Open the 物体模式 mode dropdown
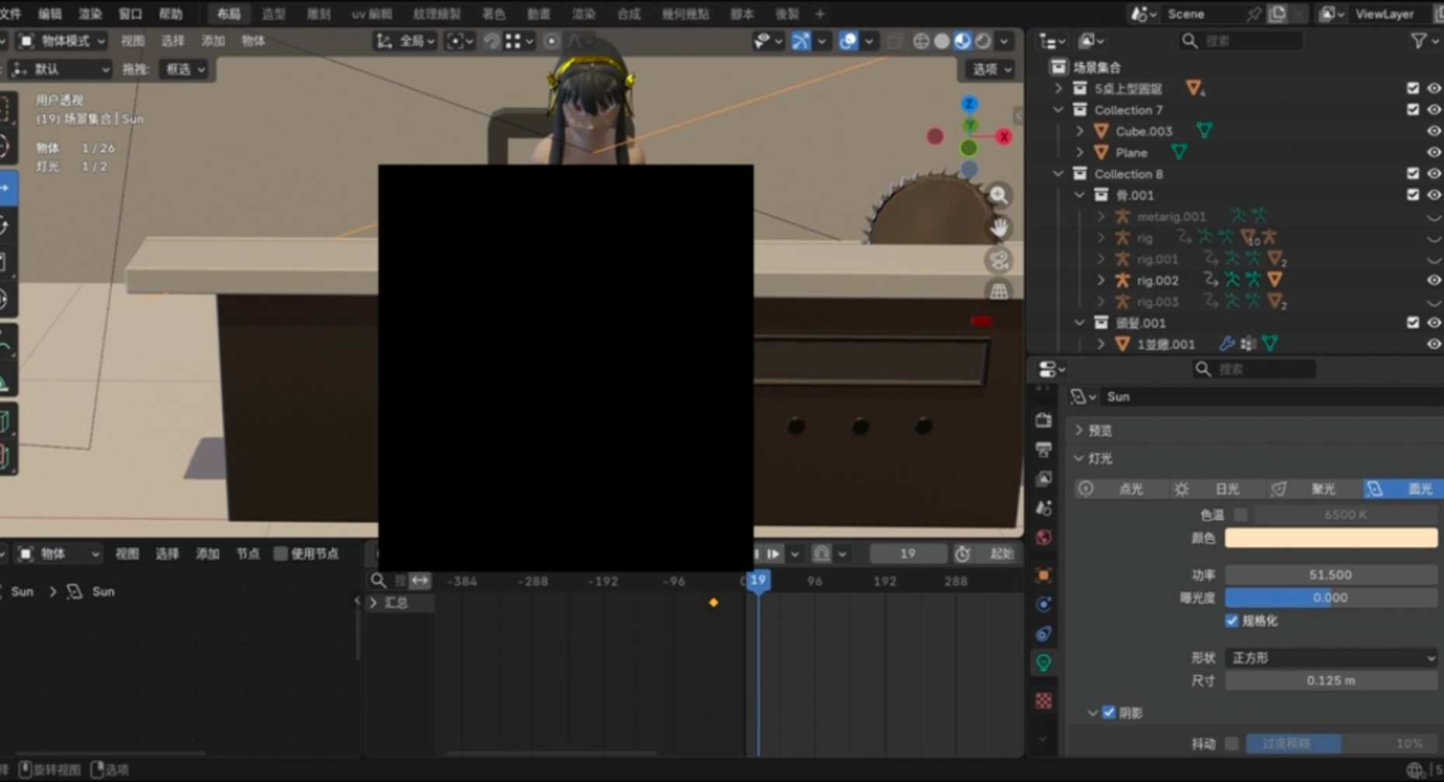1444x782 pixels. click(x=62, y=41)
